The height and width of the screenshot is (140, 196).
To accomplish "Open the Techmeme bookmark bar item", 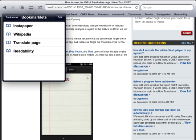I will coord(135,15).
